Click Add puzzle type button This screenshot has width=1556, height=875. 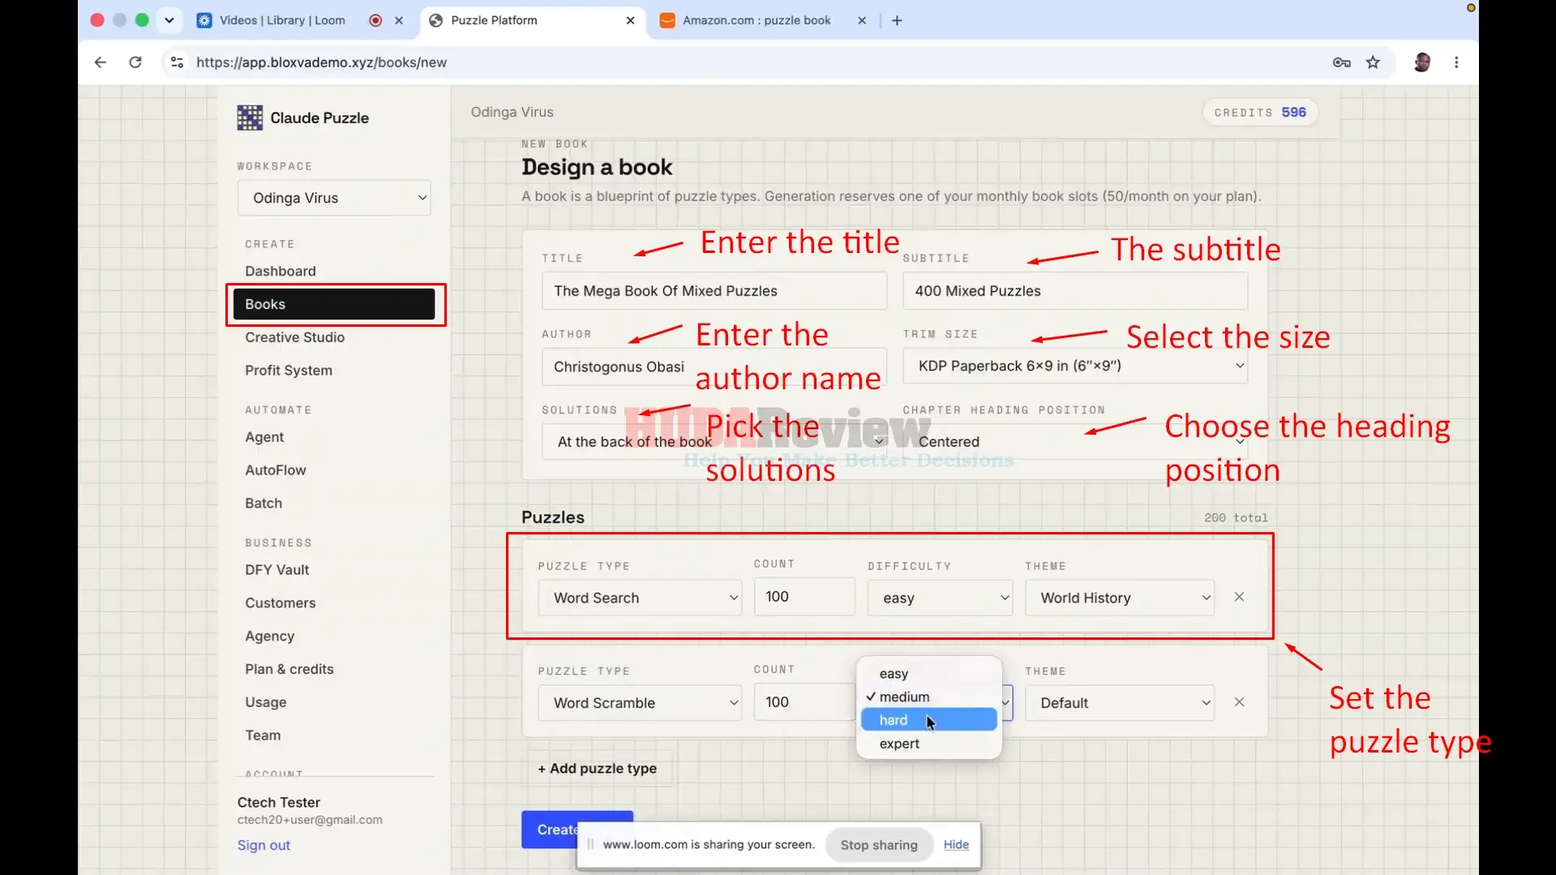(598, 769)
